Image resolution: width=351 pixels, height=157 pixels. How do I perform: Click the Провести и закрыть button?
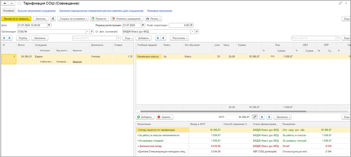coord(16,19)
